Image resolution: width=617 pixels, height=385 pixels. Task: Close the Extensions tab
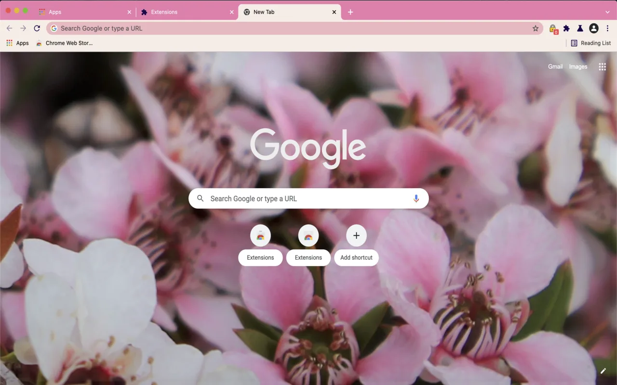tap(231, 12)
